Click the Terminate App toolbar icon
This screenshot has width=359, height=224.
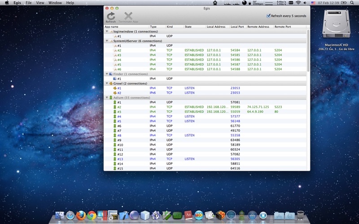pyautogui.click(x=128, y=16)
